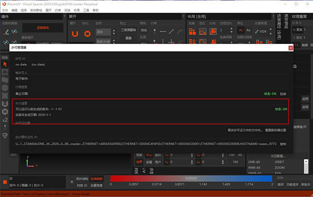313x197 pixels.
Task: Pick texture density with eyedropper icon
Action: tap(257, 31)
